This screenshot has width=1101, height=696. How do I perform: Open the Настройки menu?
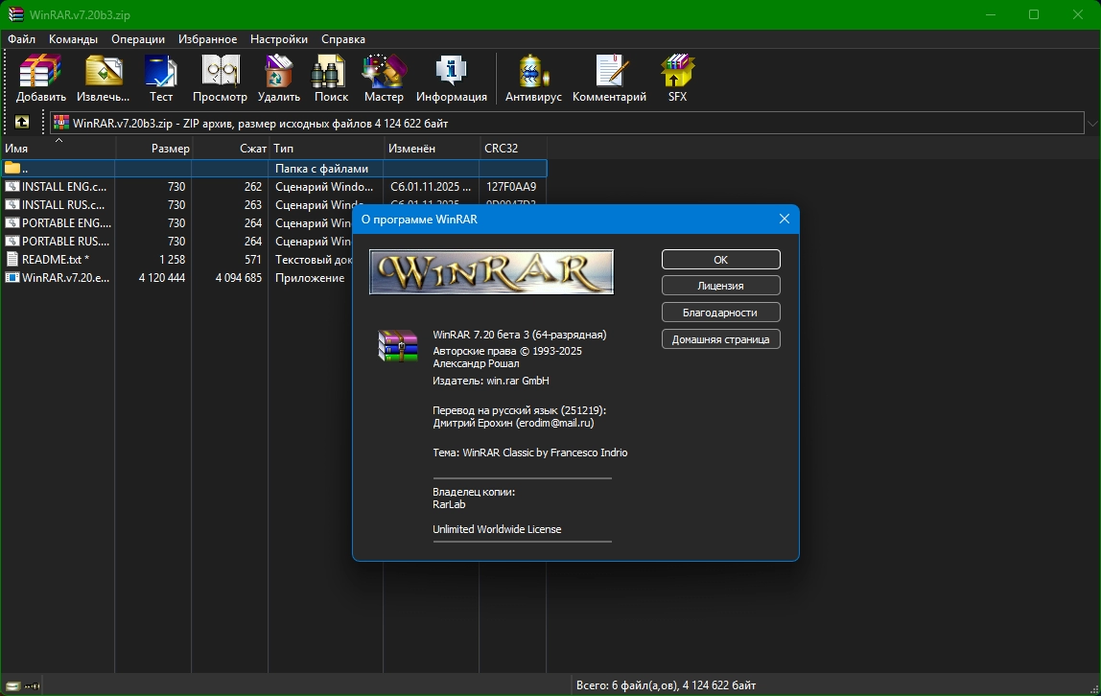[x=278, y=39]
